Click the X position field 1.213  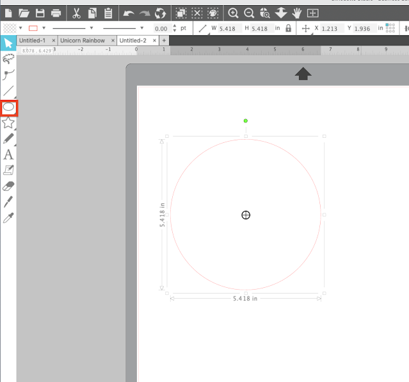point(332,28)
